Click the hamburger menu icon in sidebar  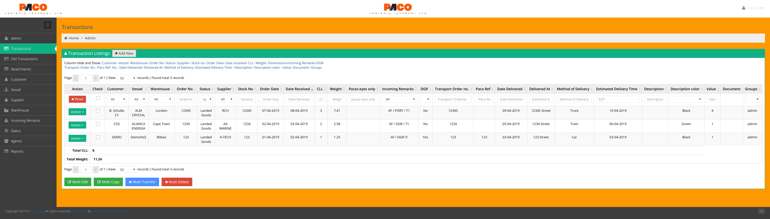pos(47,25)
